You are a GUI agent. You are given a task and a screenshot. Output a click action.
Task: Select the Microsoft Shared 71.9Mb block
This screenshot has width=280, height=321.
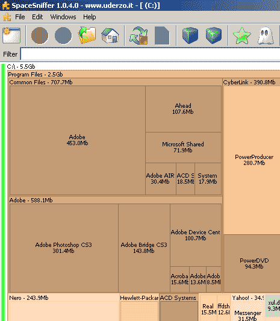pos(183,148)
